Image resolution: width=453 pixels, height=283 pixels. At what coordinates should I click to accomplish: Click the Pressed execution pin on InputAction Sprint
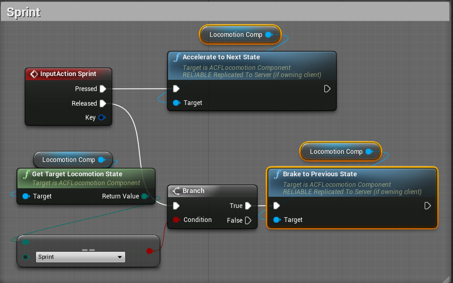pyautogui.click(x=103, y=89)
